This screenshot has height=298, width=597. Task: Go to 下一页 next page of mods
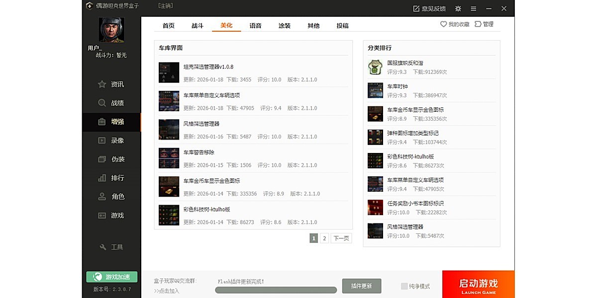pyautogui.click(x=341, y=238)
